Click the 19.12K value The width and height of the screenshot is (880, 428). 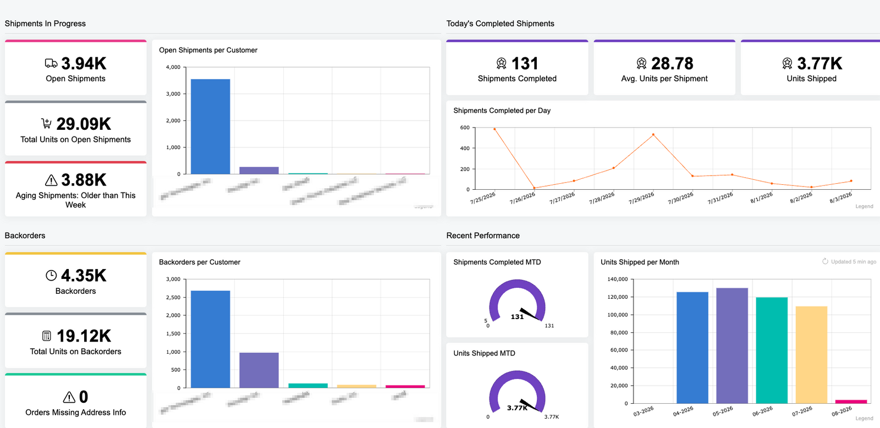[84, 336]
